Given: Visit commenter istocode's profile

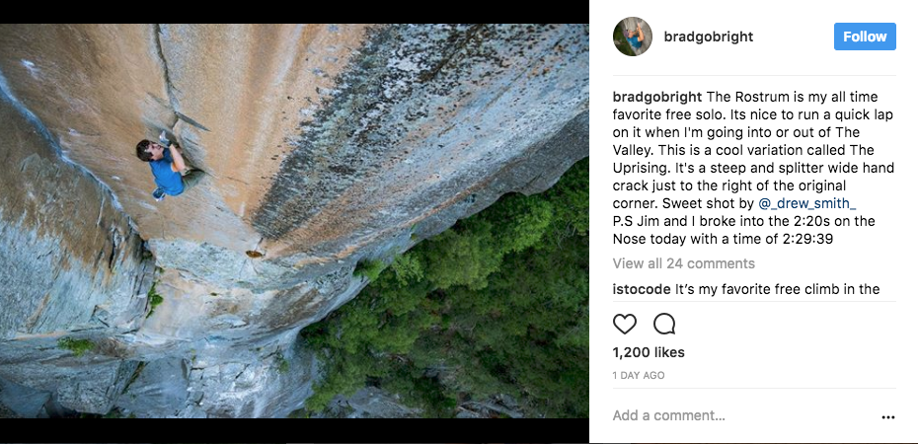Looking at the screenshot, I should [642, 289].
